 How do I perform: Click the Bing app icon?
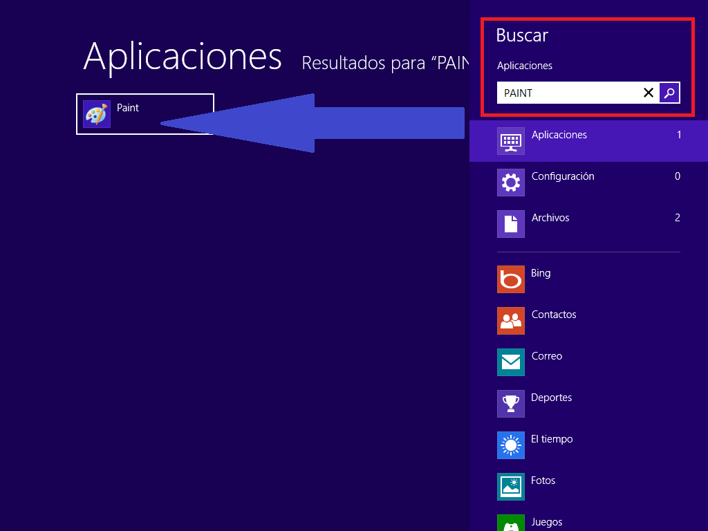[x=511, y=279]
